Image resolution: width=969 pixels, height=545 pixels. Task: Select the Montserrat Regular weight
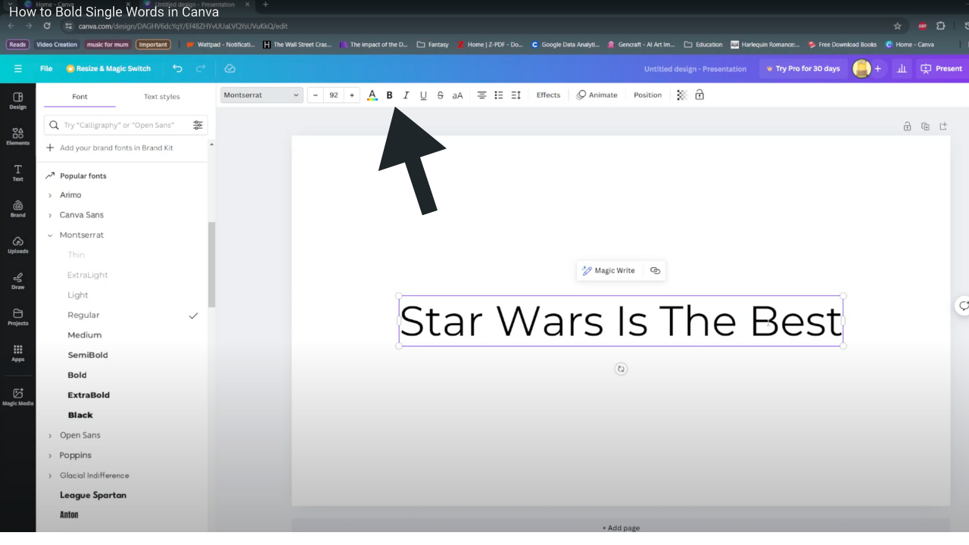pyautogui.click(x=83, y=315)
